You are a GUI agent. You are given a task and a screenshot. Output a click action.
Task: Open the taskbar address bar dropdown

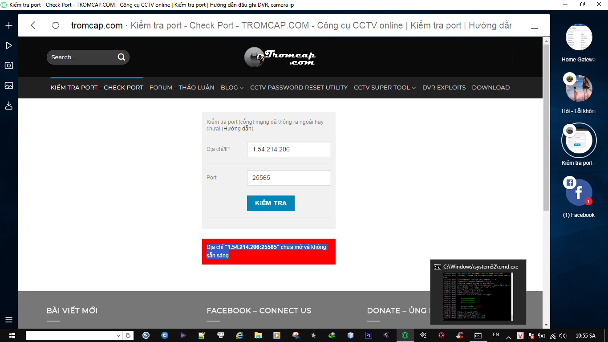(x=118, y=336)
